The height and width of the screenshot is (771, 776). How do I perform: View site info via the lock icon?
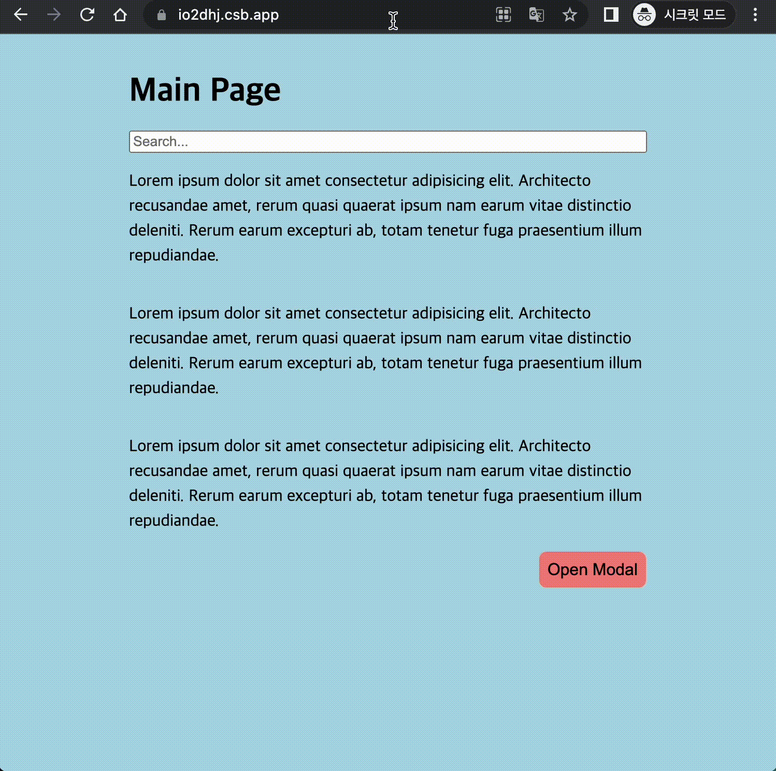pyautogui.click(x=162, y=15)
